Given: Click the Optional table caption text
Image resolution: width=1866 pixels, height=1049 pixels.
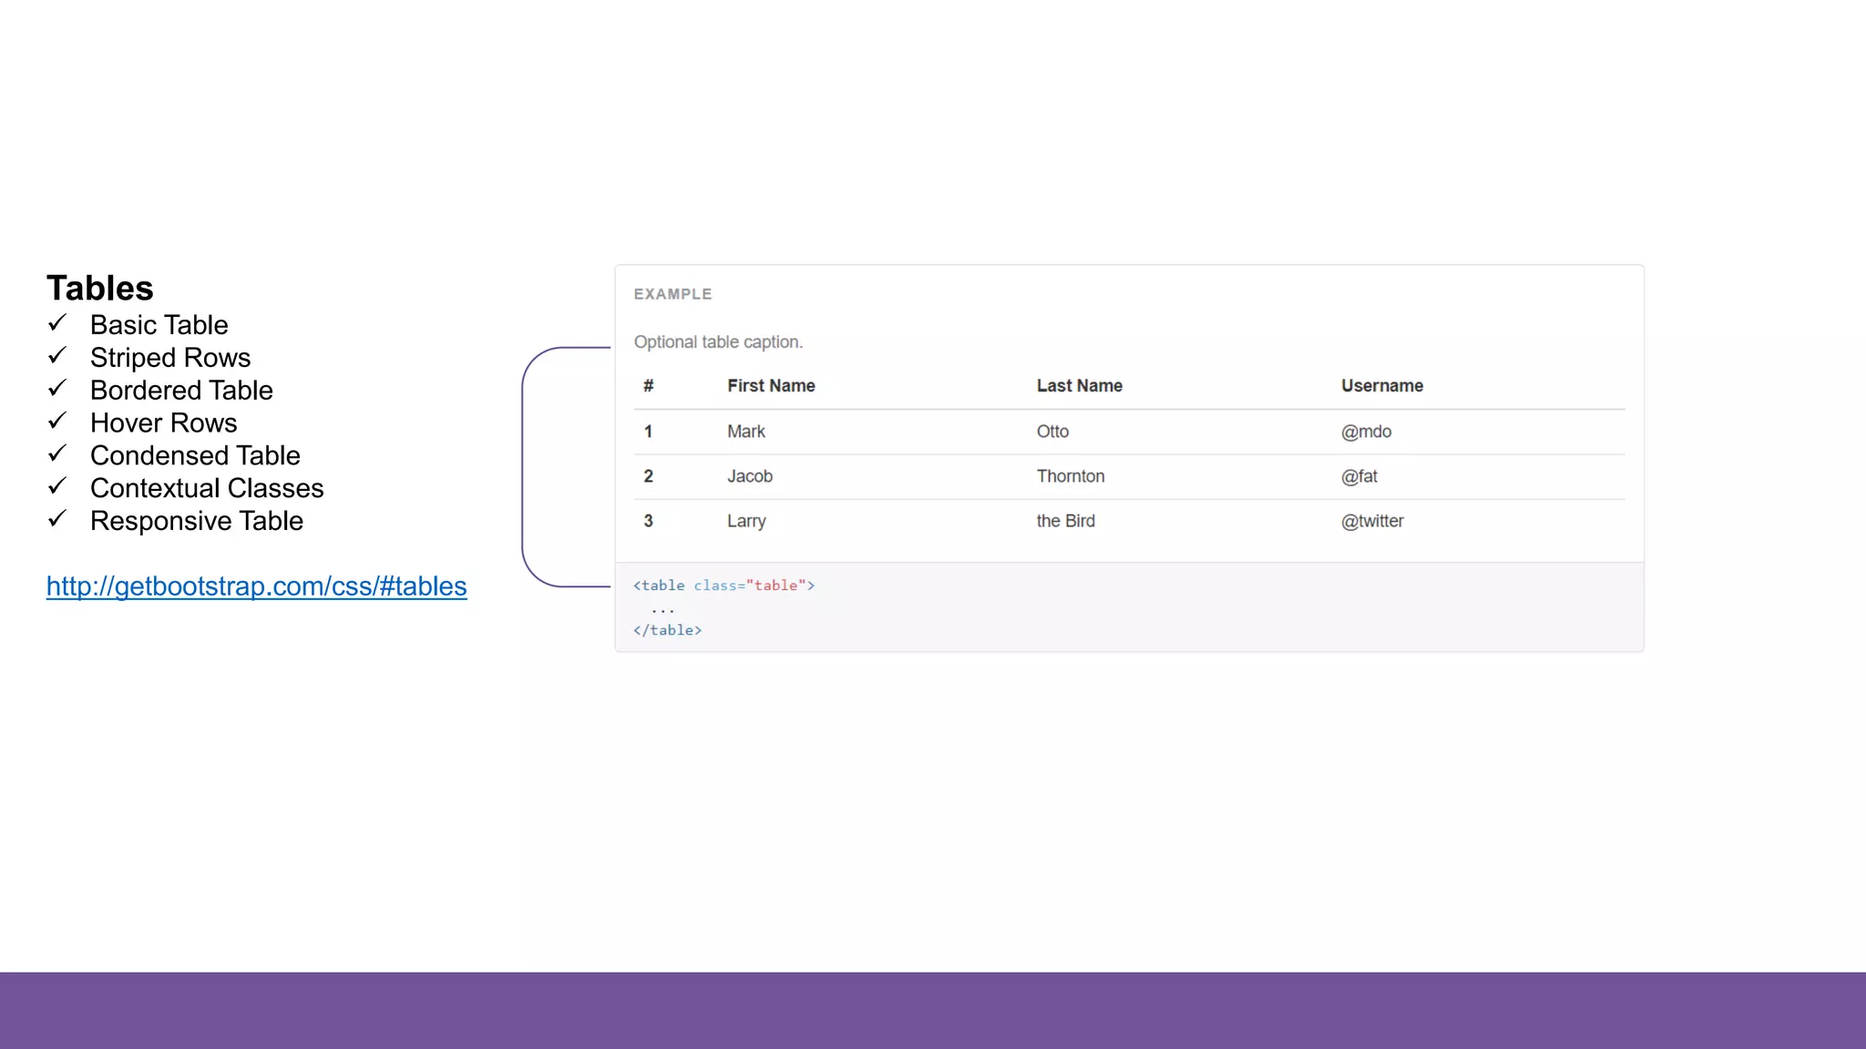Looking at the screenshot, I should pos(718,342).
